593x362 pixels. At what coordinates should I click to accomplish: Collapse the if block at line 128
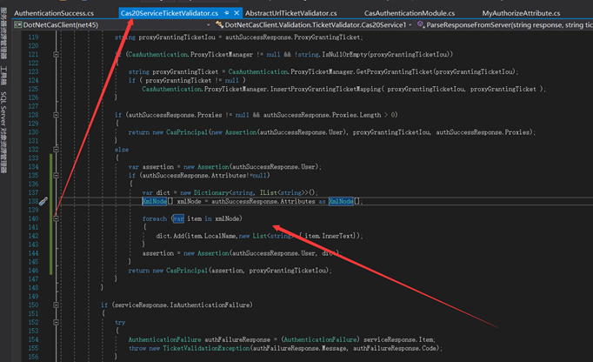(56, 115)
